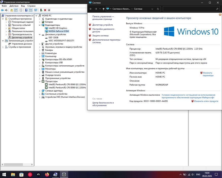Collapse the Процессоры category

click(x=40, y=81)
